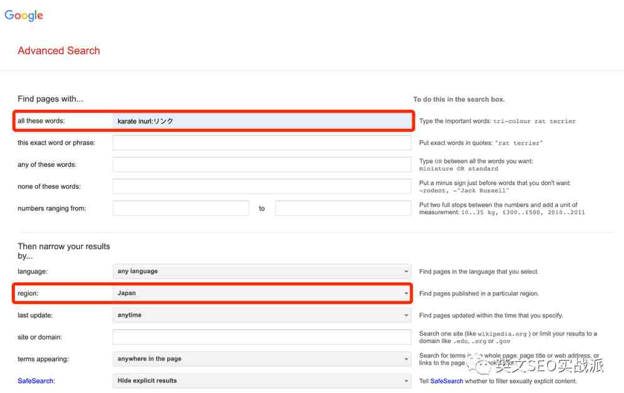The height and width of the screenshot is (393, 624).
Task: Click 'To do this in the search box.' text
Action: click(x=459, y=100)
